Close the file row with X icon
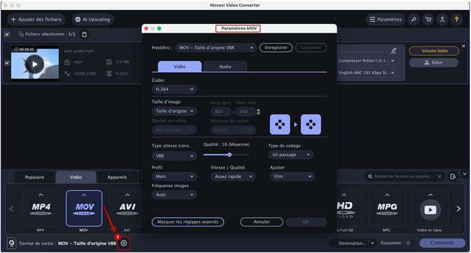471x253 pixels. (463, 46)
